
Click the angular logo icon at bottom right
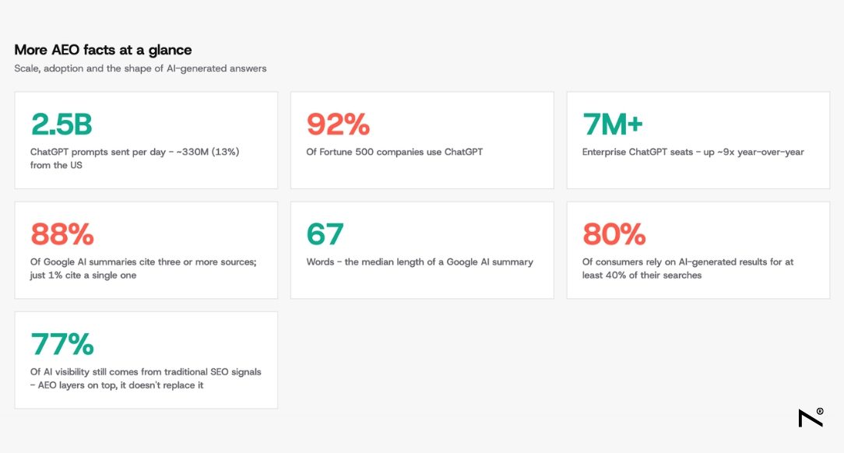tap(810, 418)
